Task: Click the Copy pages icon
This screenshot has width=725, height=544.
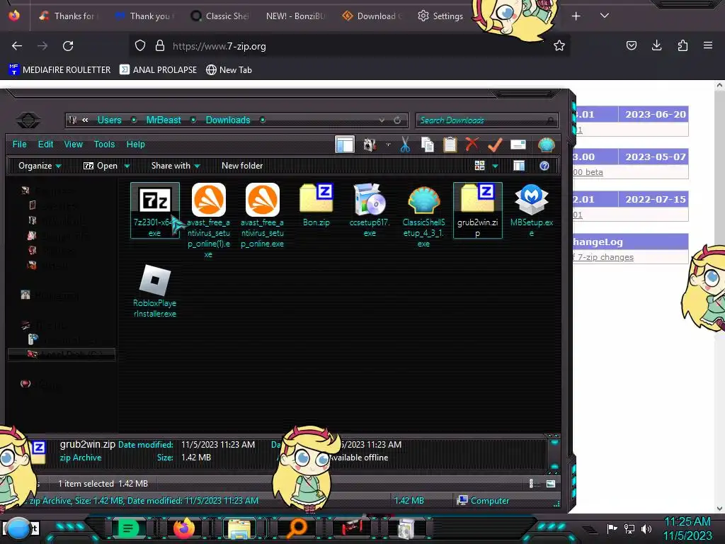Action: click(428, 144)
